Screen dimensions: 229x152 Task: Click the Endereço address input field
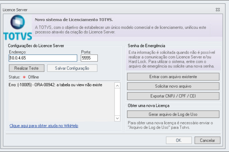[43, 58]
